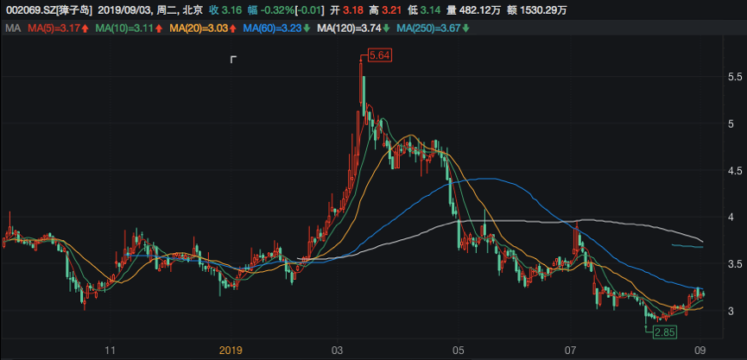Click the 05 month label on time axis
The width and height of the screenshot is (747, 360).
click(x=458, y=351)
